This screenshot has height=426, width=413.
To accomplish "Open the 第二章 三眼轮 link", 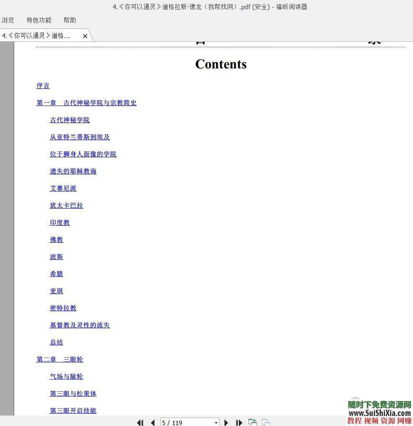I will point(60,359).
